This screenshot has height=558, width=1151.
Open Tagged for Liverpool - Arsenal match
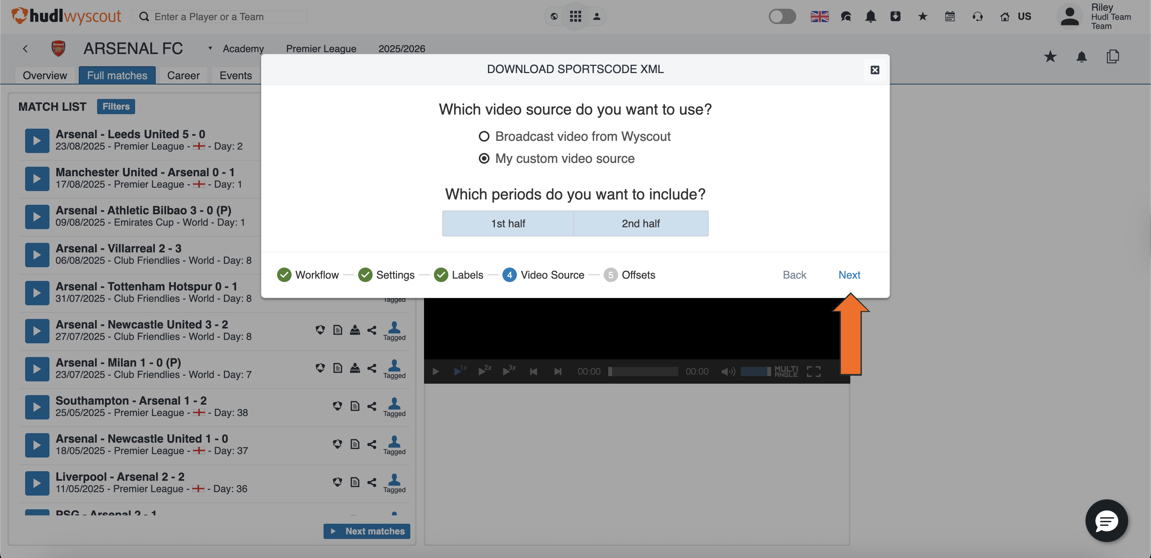pos(394,483)
